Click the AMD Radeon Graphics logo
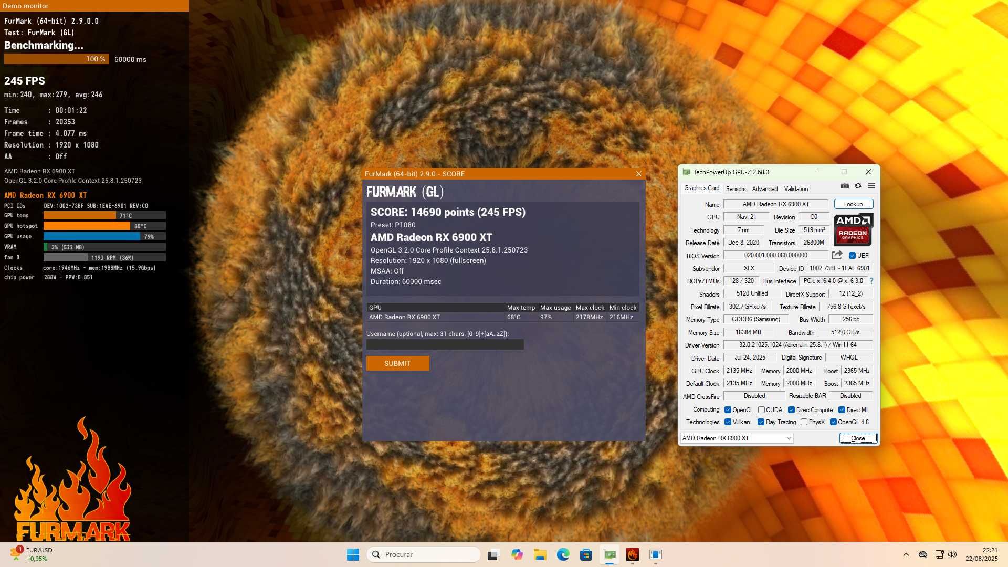The image size is (1008, 567). pos(853,229)
